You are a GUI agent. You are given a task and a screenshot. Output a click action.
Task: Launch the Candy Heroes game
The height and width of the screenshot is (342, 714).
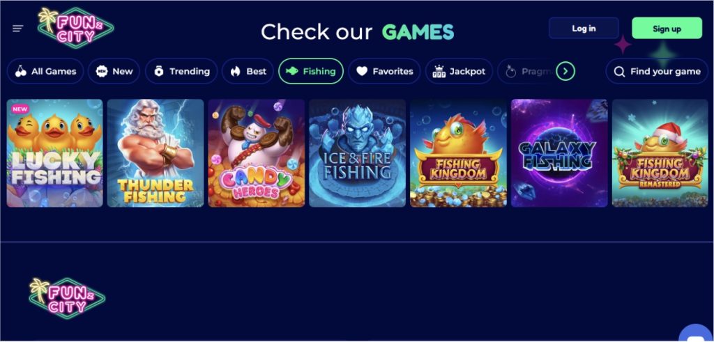[257, 153]
